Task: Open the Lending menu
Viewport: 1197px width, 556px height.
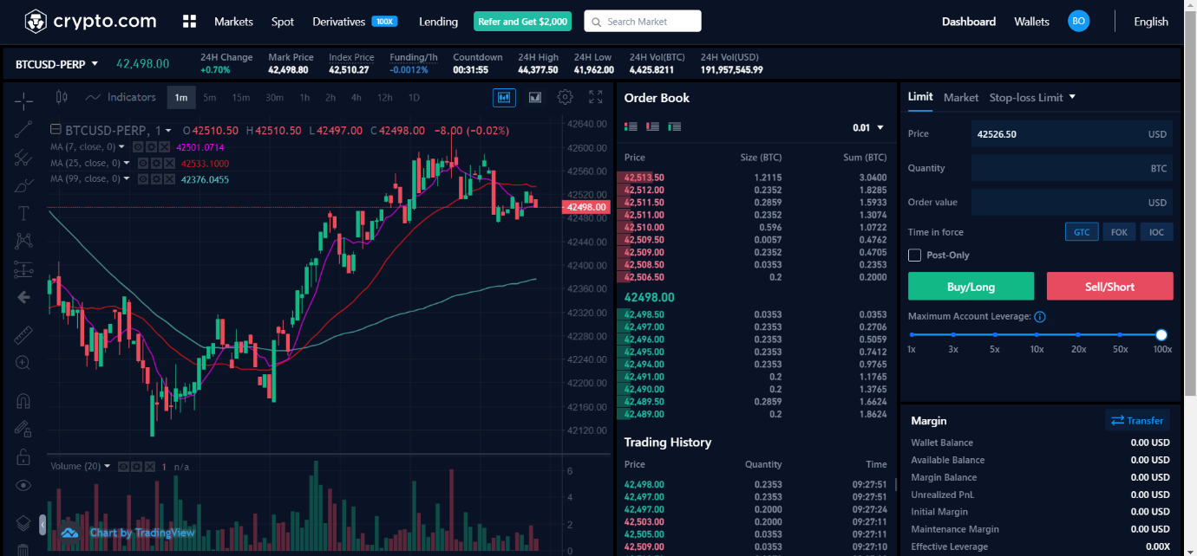Action: [438, 22]
